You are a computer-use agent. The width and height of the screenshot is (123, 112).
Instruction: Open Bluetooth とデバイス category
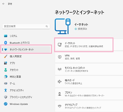point(26,43)
